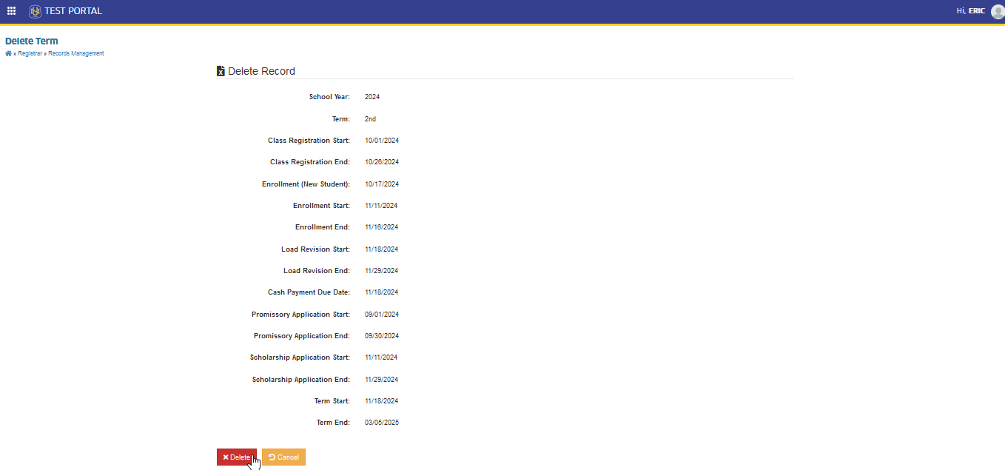Click the Cash Payment Due Date label
The width and height of the screenshot is (1005, 470).
[309, 292]
